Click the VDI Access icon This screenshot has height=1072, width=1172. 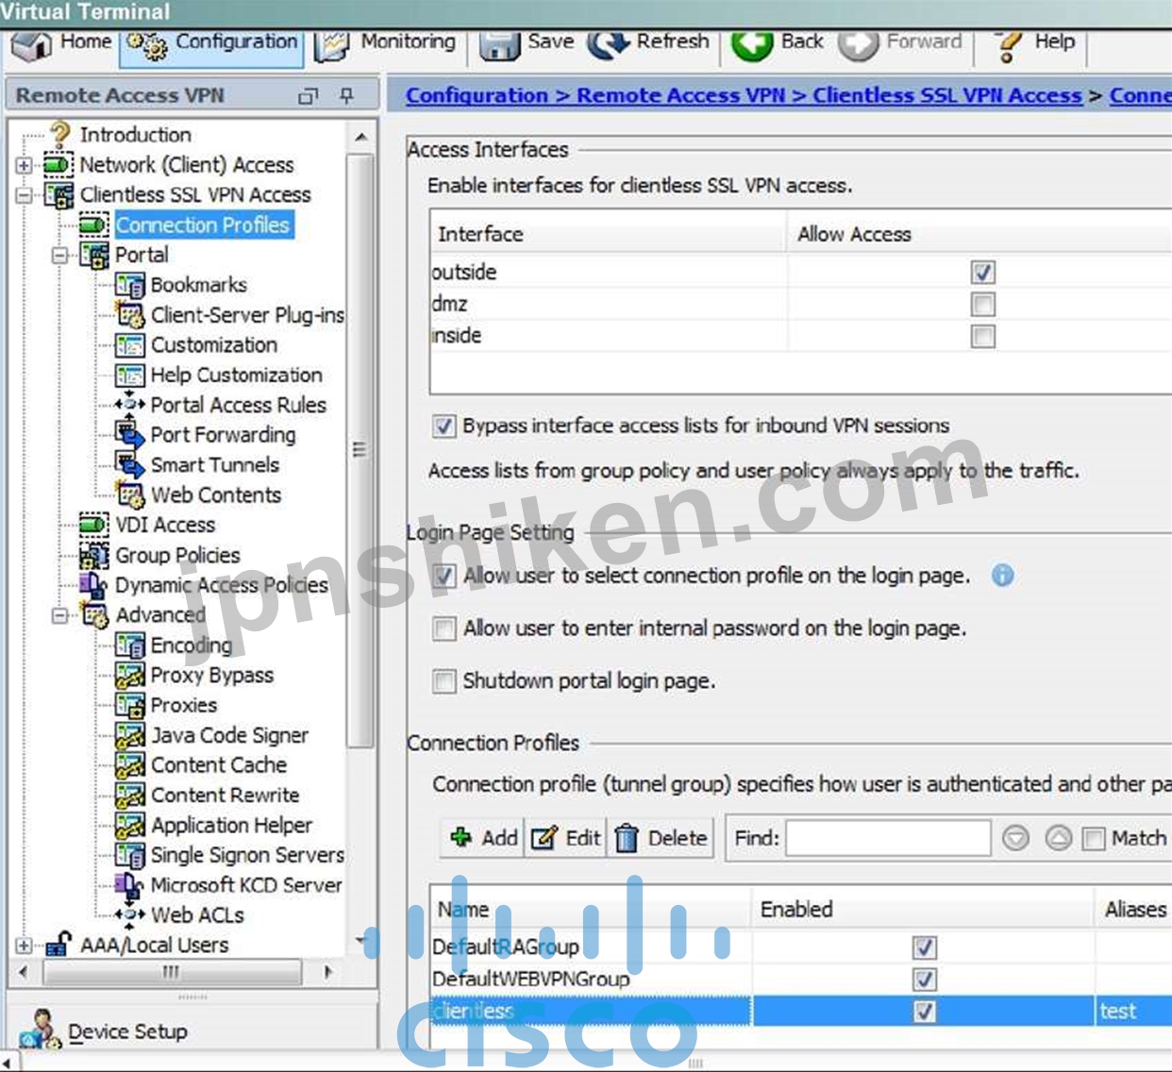coord(93,525)
